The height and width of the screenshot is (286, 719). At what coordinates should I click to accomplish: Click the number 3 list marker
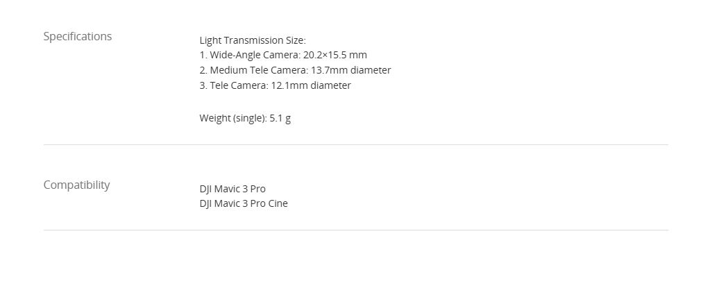pyautogui.click(x=203, y=85)
